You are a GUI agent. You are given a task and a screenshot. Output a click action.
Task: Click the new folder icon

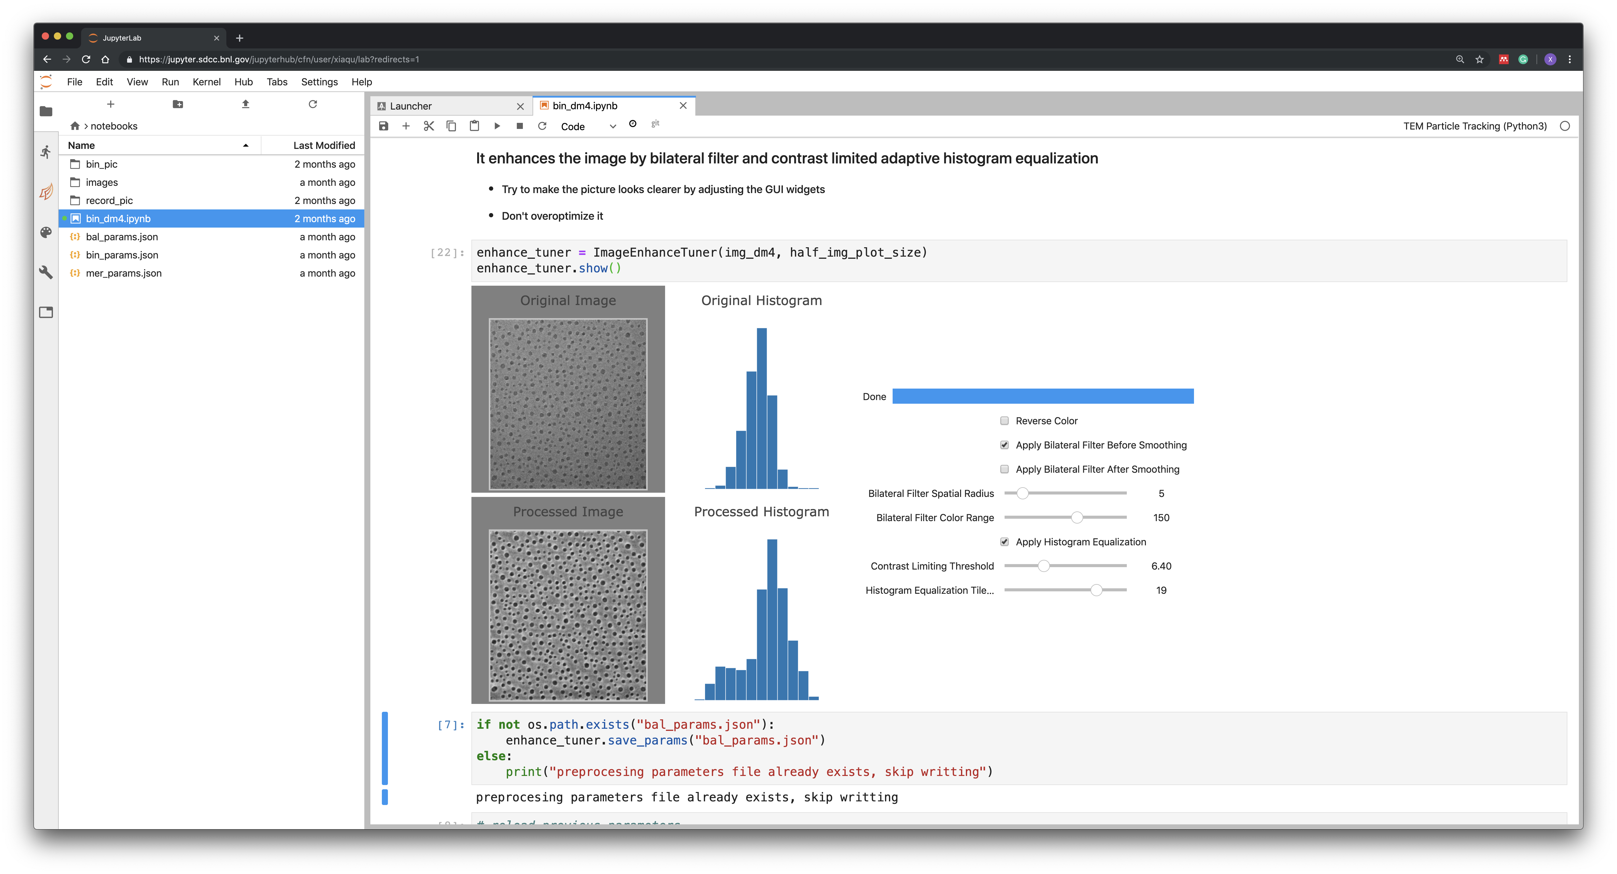[x=178, y=104]
